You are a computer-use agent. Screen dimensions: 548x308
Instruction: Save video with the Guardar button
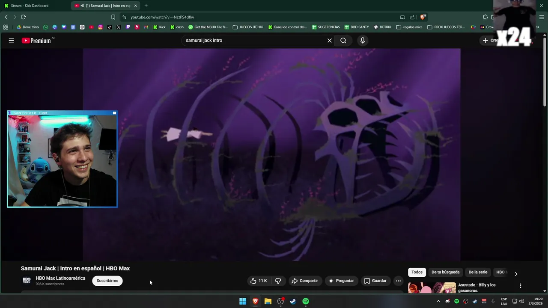point(375,281)
